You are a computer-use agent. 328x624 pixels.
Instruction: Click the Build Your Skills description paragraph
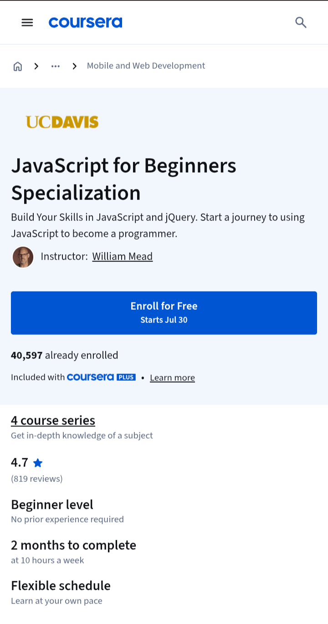(x=158, y=225)
